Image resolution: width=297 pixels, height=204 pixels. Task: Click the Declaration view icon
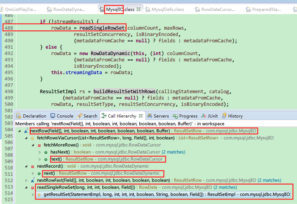click(x=19, y=116)
